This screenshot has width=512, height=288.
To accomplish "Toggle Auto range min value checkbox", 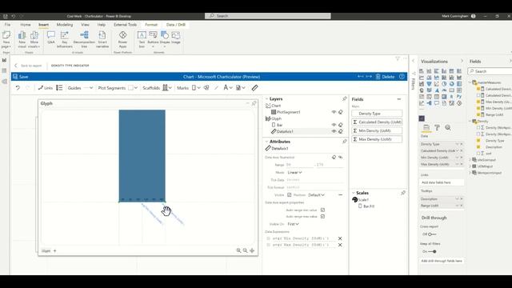I will pyautogui.click(x=322, y=210).
